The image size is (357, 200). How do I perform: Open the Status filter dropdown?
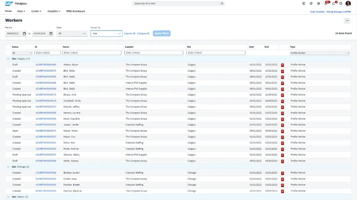pyautogui.click(x=22, y=53)
